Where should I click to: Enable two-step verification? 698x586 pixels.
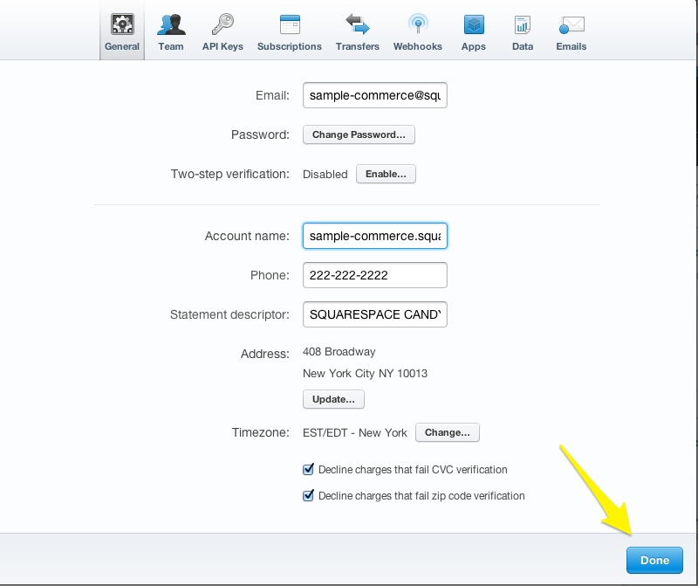(x=386, y=174)
